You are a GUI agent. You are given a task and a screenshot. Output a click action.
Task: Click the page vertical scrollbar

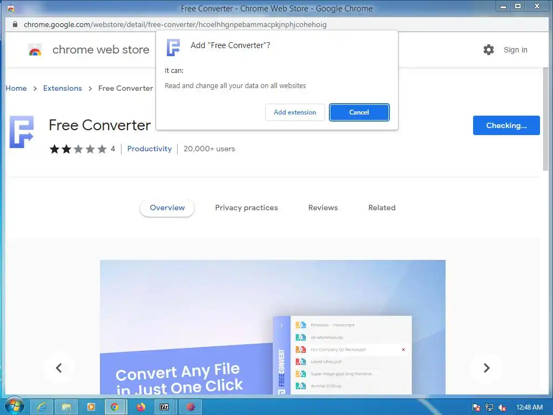pyautogui.click(x=545, y=119)
